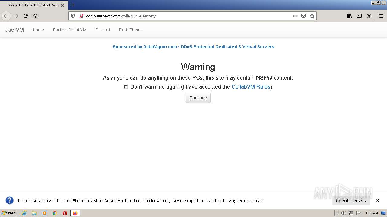The height and width of the screenshot is (217, 387).
Task: Check the Don't warn me again box
Action: click(126, 87)
